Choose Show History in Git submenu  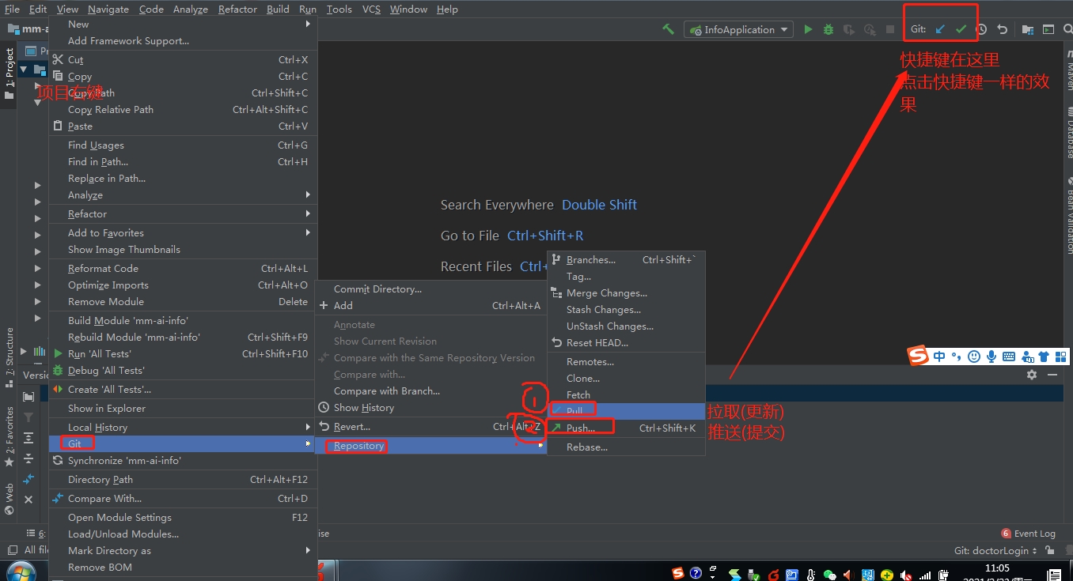(x=431, y=408)
